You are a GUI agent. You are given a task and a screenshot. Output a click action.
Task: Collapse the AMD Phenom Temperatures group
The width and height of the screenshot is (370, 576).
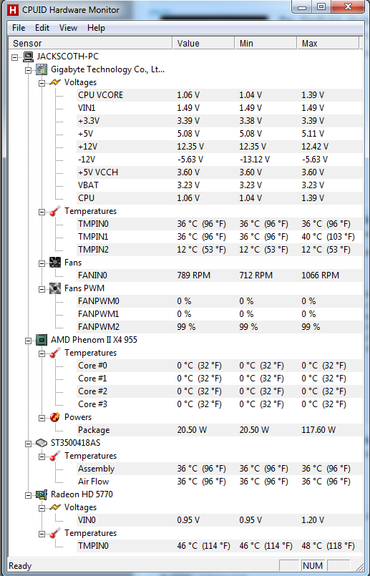tap(42, 353)
